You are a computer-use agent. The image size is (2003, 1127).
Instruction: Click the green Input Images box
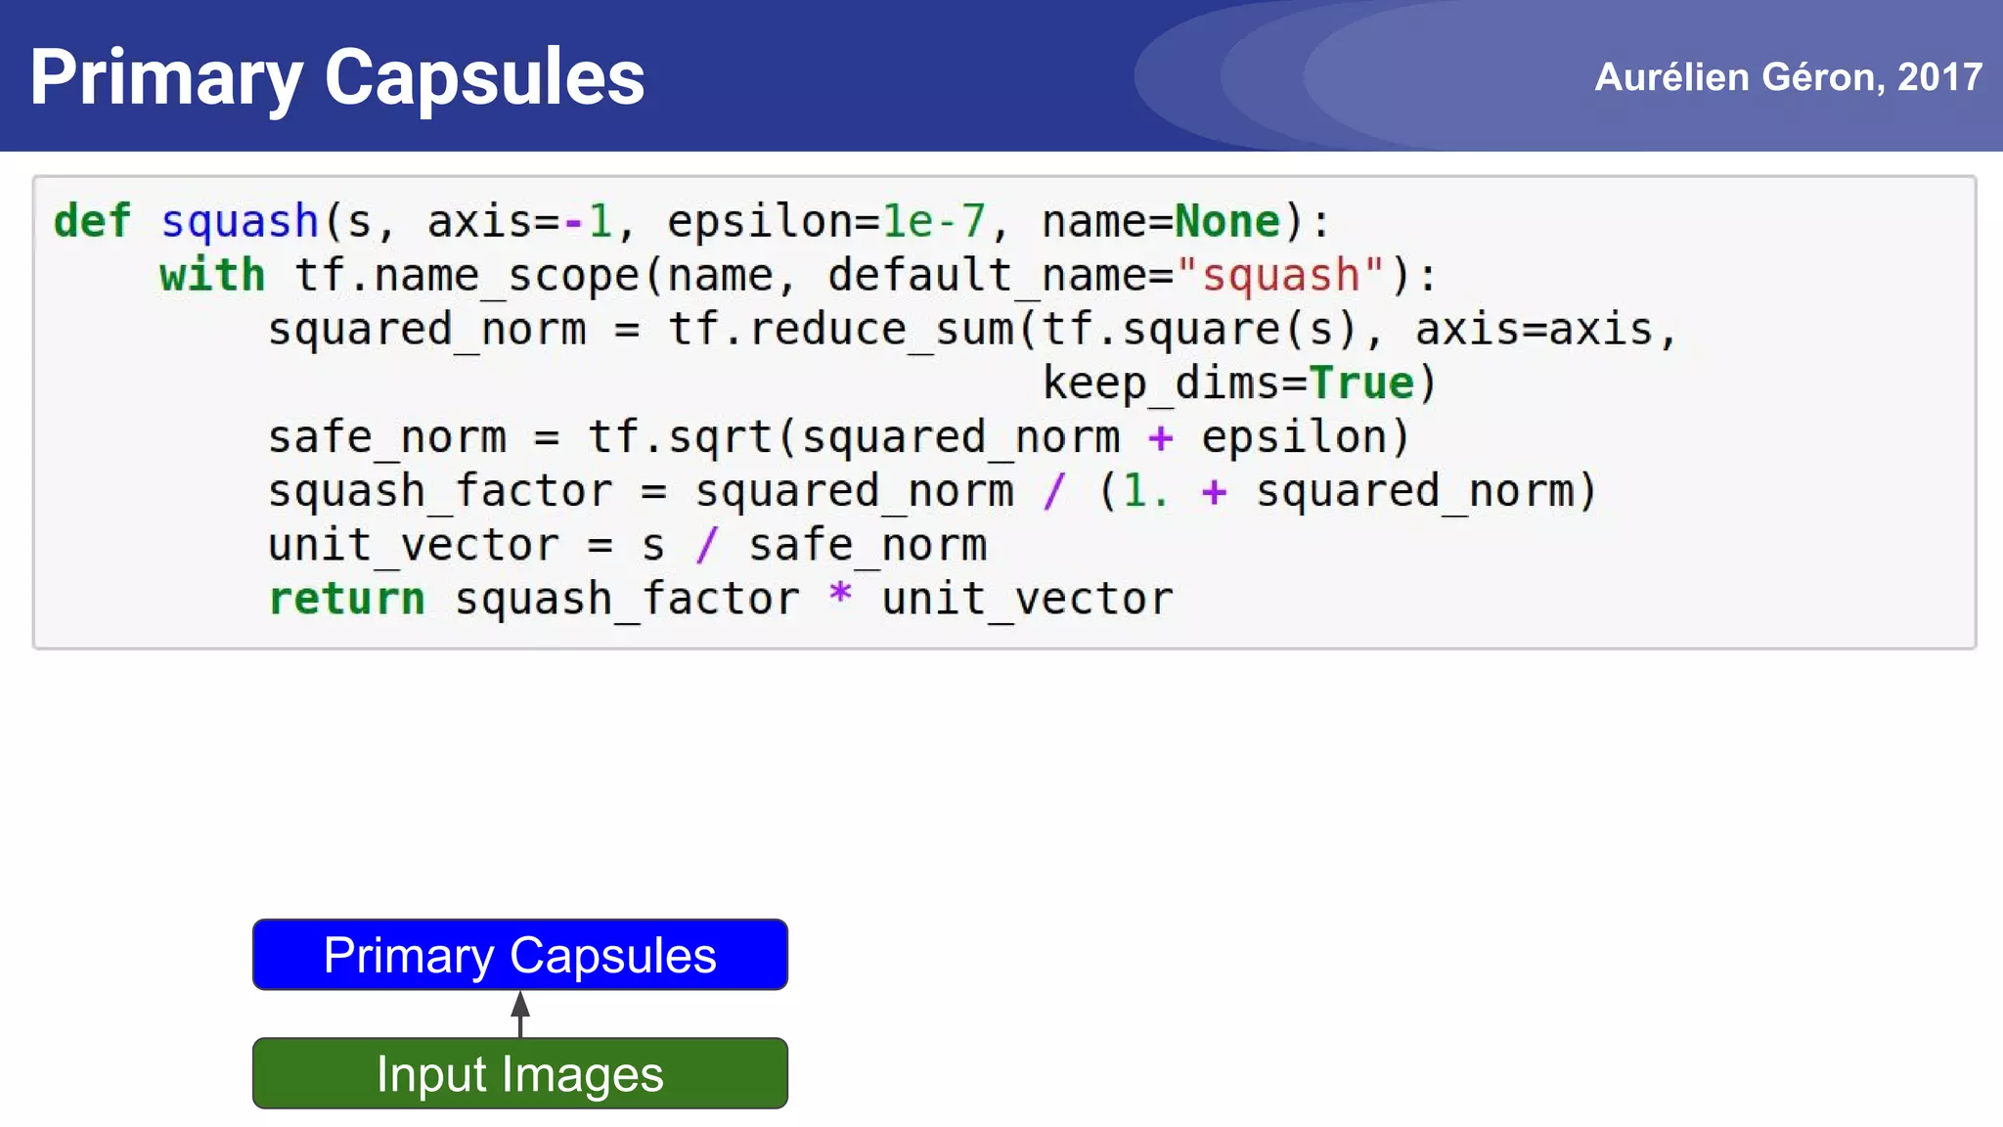click(x=520, y=1073)
